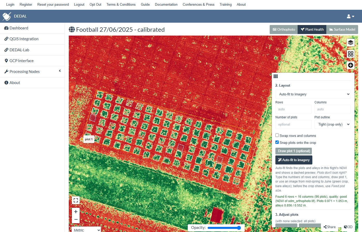Image resolution: width=362 pixels, height=232 pixels.
Task: Click Conferences & Press menu link
Action: (x=198, y=4)
